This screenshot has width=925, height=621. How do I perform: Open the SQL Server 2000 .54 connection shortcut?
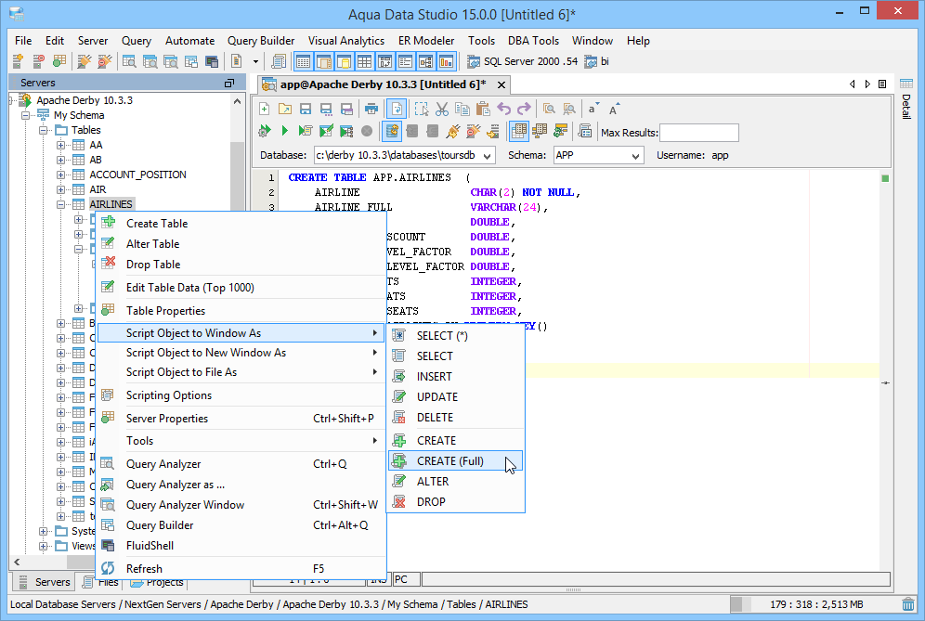pos(523,60)
